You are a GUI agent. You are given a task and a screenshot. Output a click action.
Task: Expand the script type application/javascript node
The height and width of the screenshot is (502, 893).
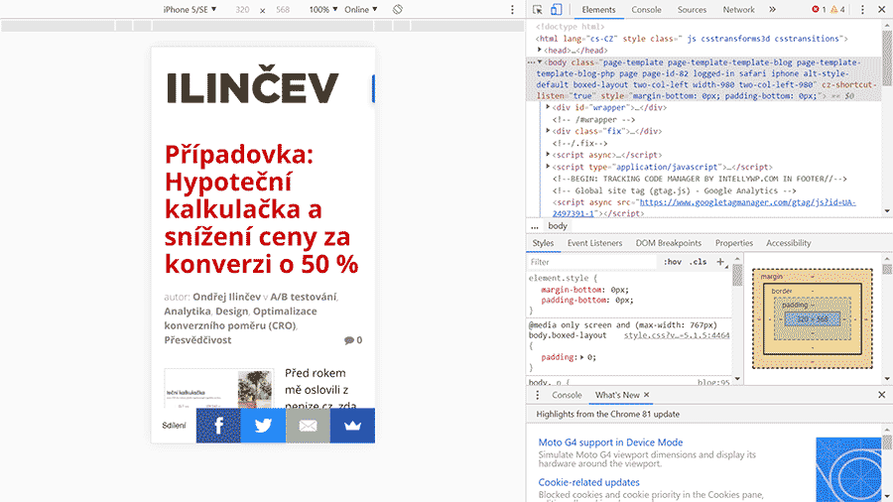(548, 167)
